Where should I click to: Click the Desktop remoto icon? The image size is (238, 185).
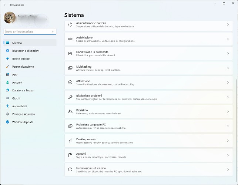70,141
